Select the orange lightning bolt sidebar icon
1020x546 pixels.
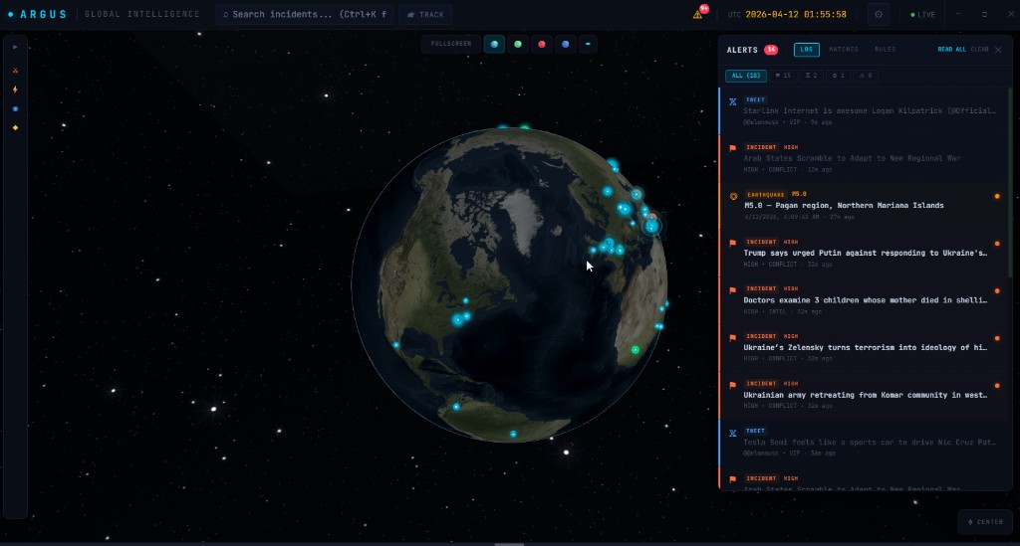pyautogui.click(x=15, y=90)
